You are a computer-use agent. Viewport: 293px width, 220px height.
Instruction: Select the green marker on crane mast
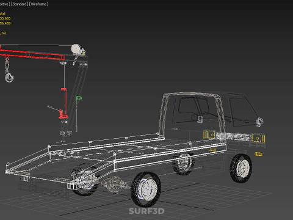pos(79,98)
